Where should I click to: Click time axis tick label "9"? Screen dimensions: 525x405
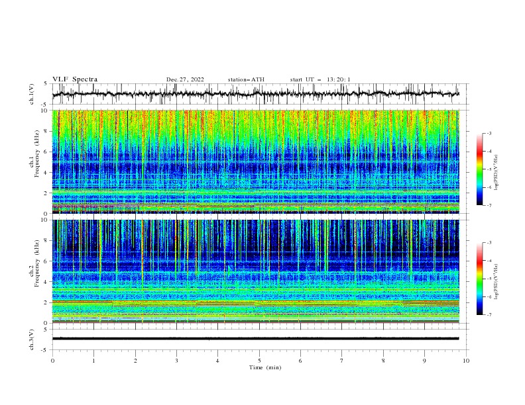[424, 361]
